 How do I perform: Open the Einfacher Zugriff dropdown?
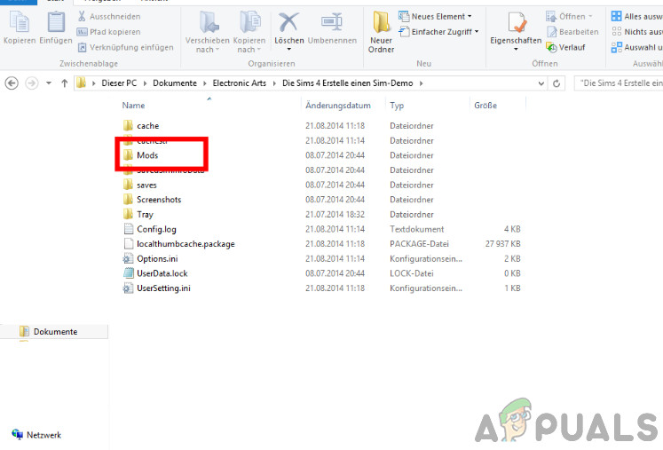coord(438,32)
